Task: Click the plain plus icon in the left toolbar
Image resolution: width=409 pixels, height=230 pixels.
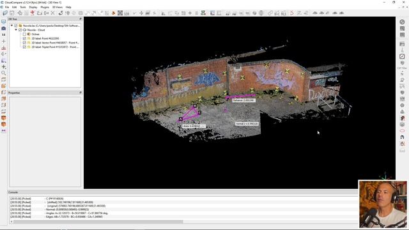Action: [x=3, y=41]
